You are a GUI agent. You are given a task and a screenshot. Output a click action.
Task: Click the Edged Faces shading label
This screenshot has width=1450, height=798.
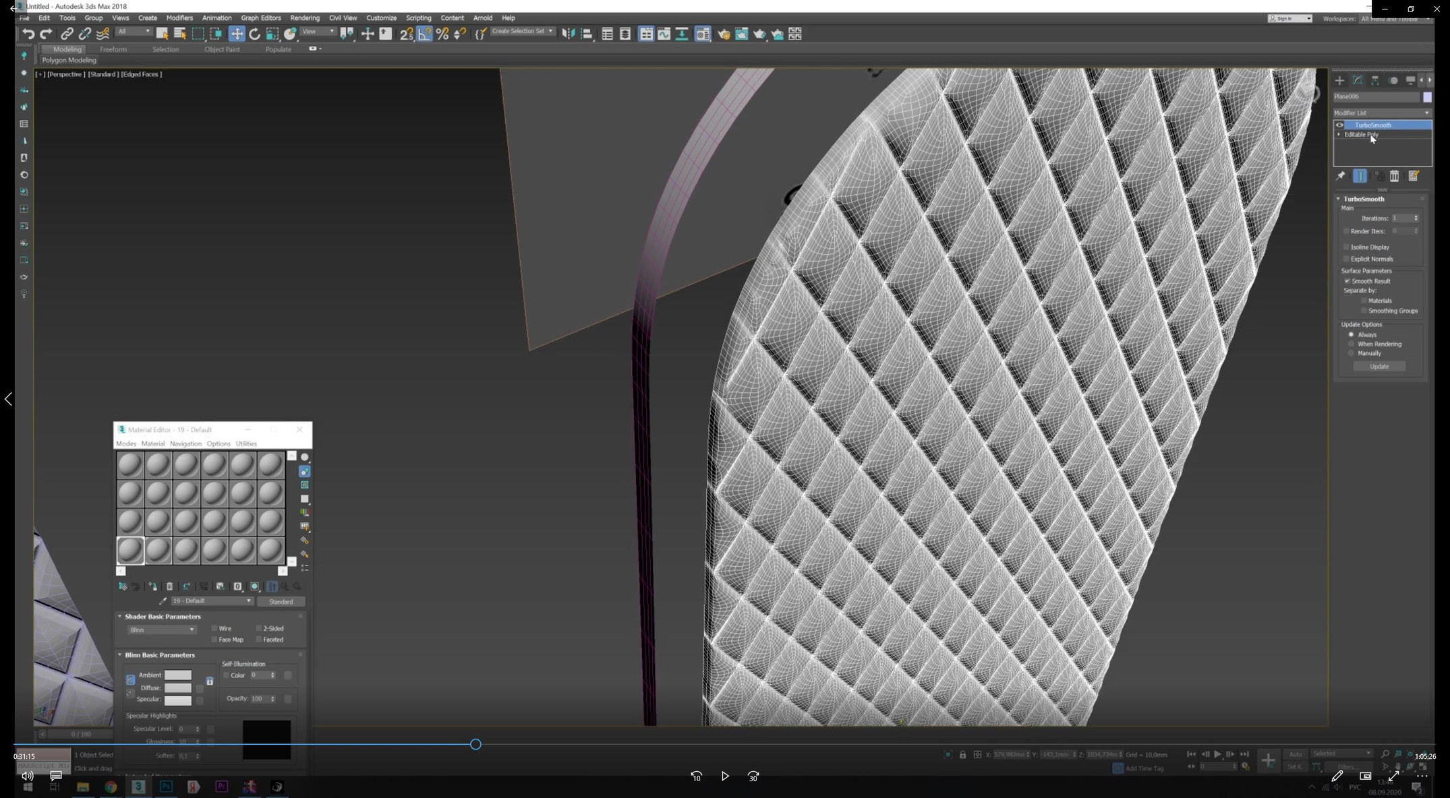[142, 74]
